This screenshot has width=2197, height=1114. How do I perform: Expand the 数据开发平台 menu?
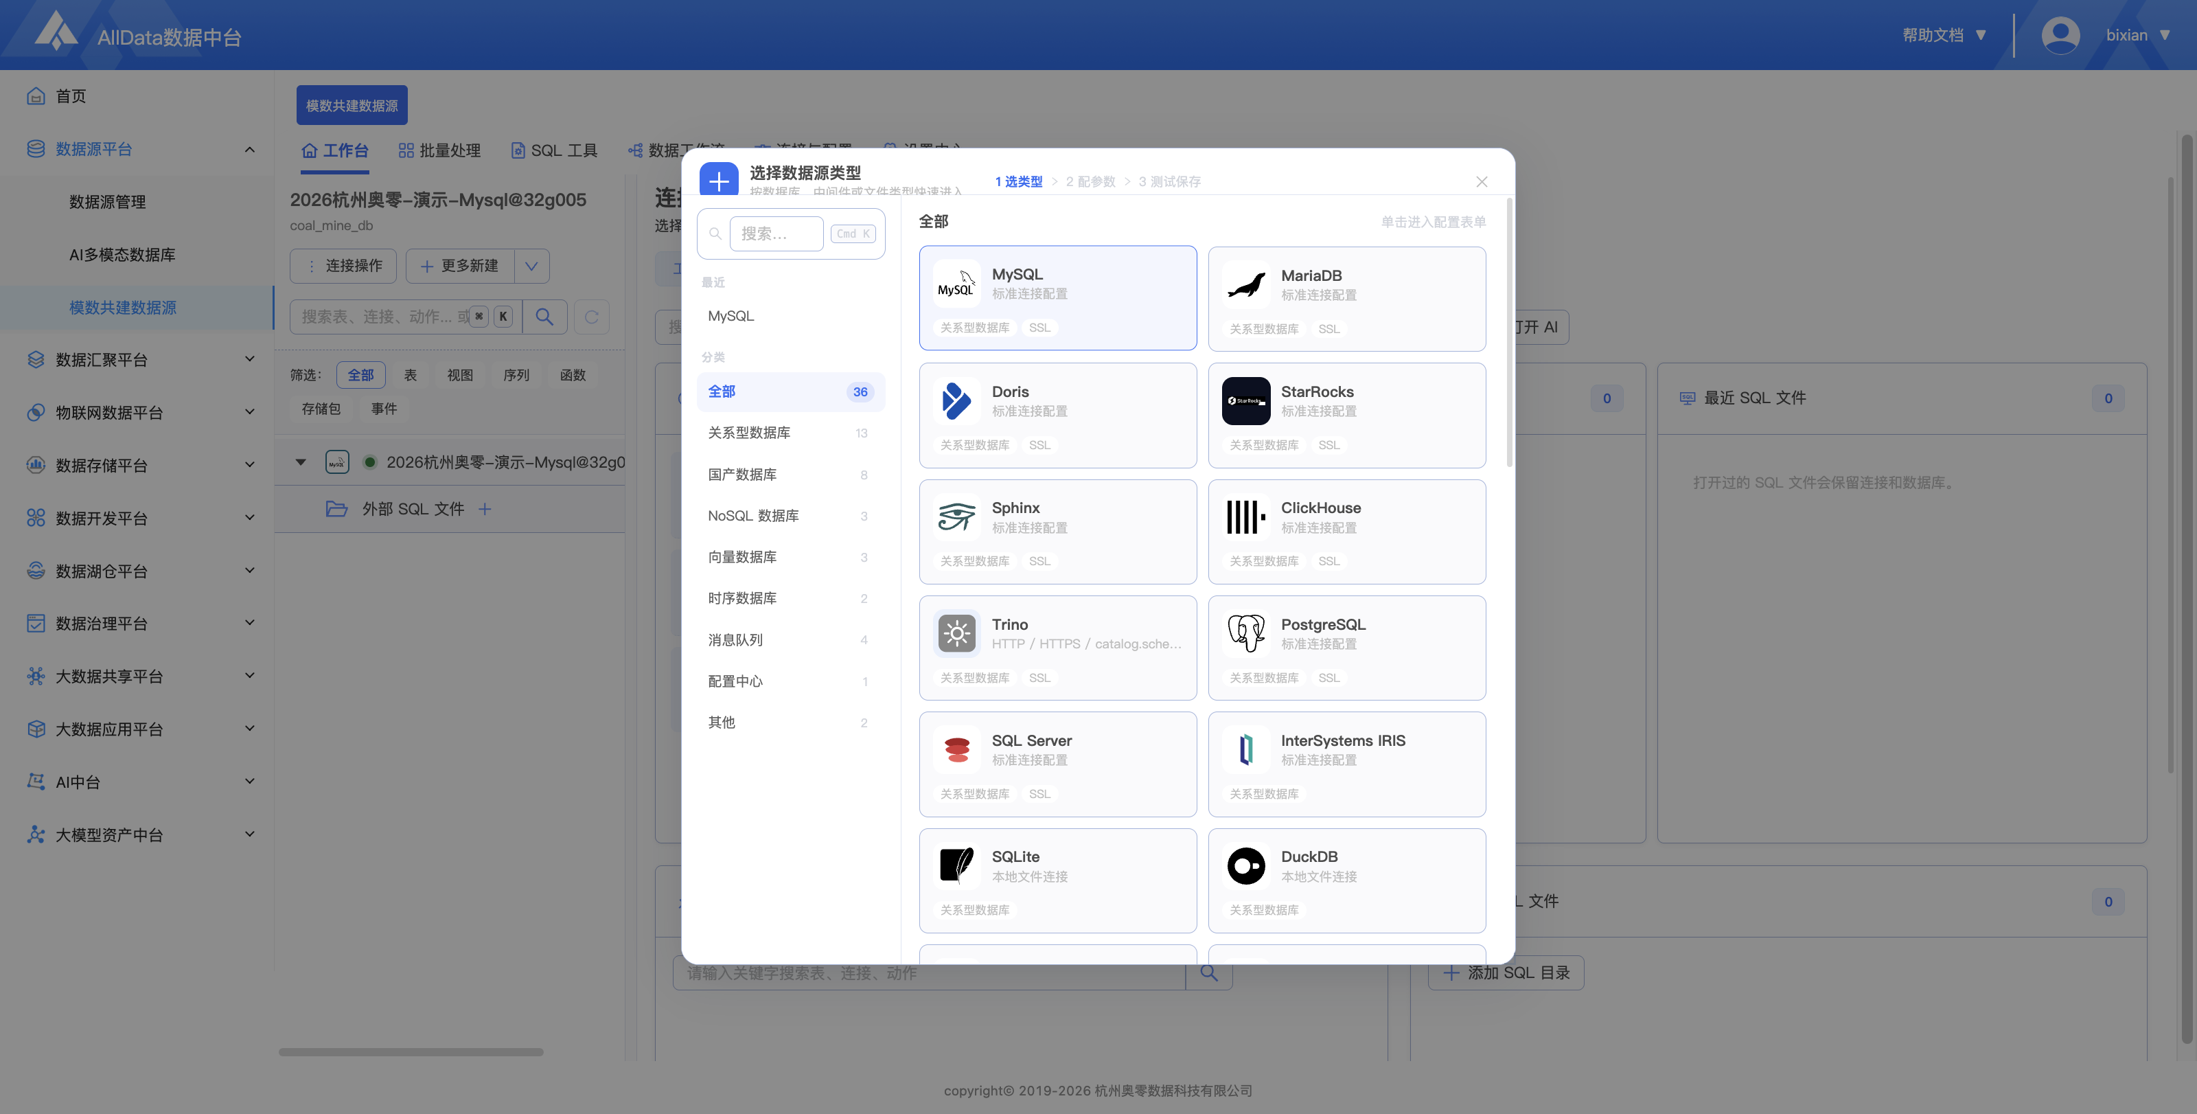[x=250, y=518]
